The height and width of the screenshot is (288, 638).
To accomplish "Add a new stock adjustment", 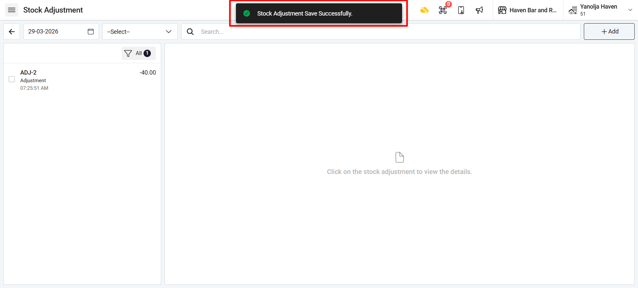I will pos(609,31).
